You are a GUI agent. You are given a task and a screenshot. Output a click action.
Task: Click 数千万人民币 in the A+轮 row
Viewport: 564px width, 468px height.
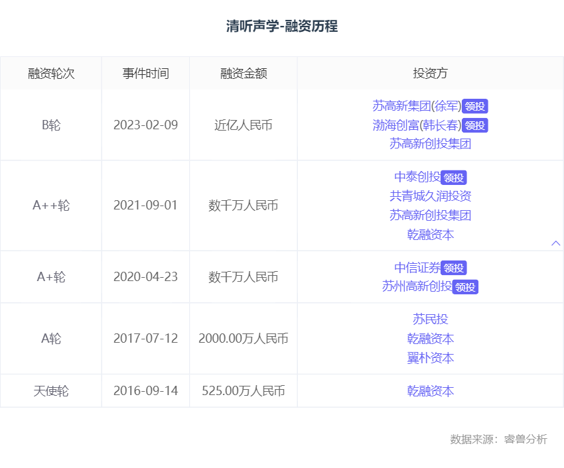pos(244,277)
